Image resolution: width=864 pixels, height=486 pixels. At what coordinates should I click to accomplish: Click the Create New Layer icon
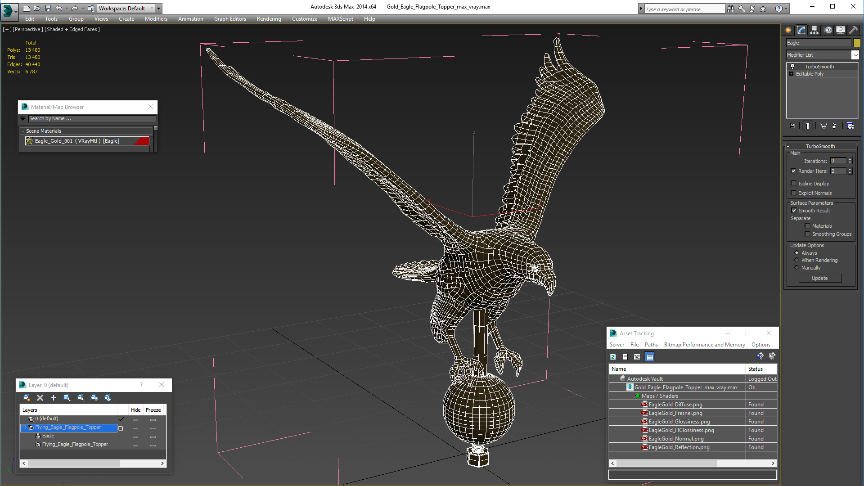(27, 398)
